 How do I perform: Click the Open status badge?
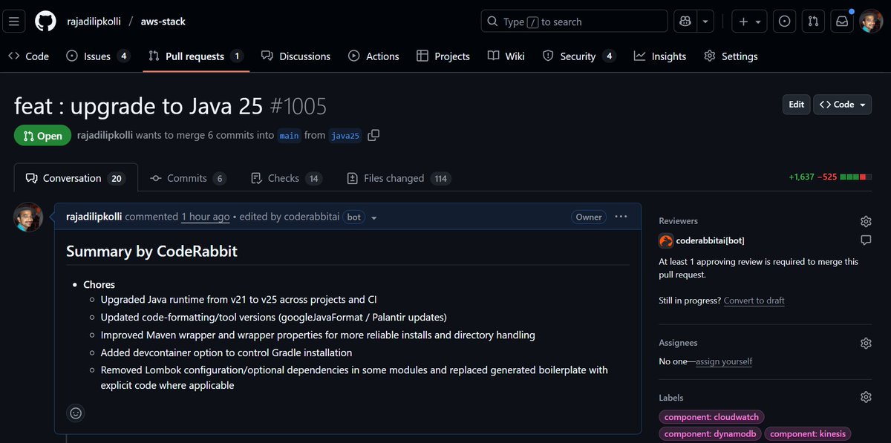[x=42, y=136]
